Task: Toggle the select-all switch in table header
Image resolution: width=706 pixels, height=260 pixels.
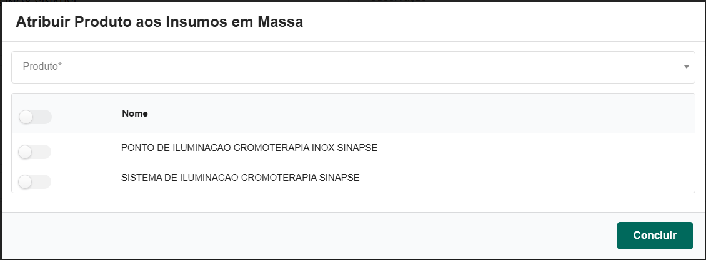Action: point(35,117)
